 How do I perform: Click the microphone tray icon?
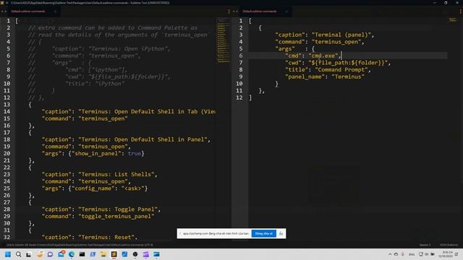point(403,254)
